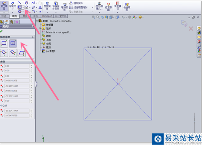Open the Circle tool dropdown arrow
The image size is (202, 145).
click(30, 3)
